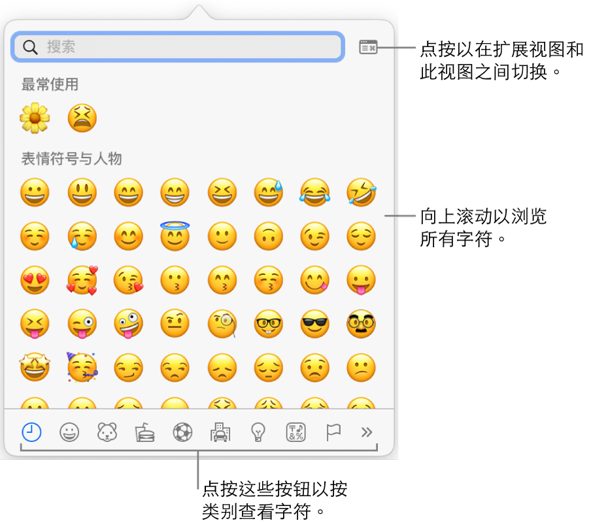This screenshot has height=523, width=591.
Task: Open the activity soccer ball category
Action: pyautogui.click(x=183, y=432)
